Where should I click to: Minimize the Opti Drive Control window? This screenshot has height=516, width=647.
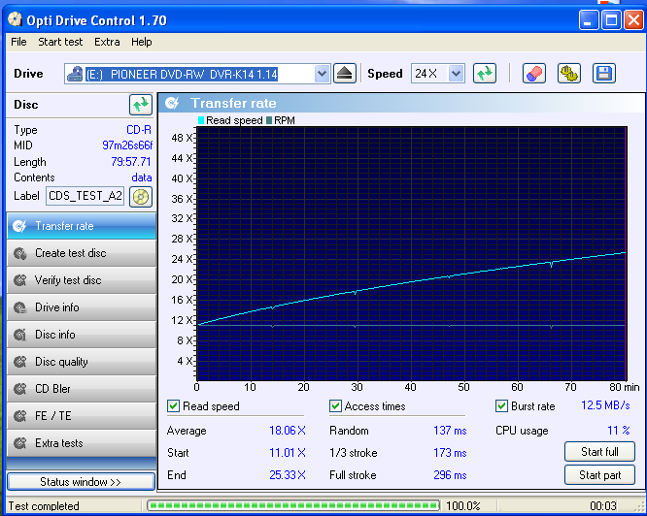[589, 19]
